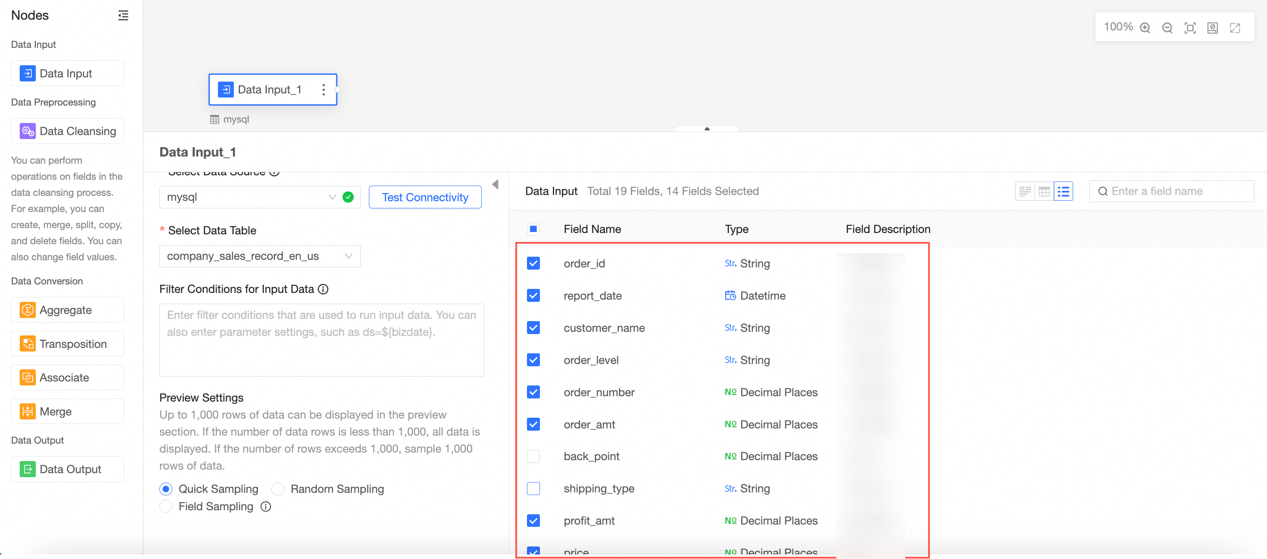Uncheck the order_id field checkbox
1267x559 pixels.
[x=533, y=263]
